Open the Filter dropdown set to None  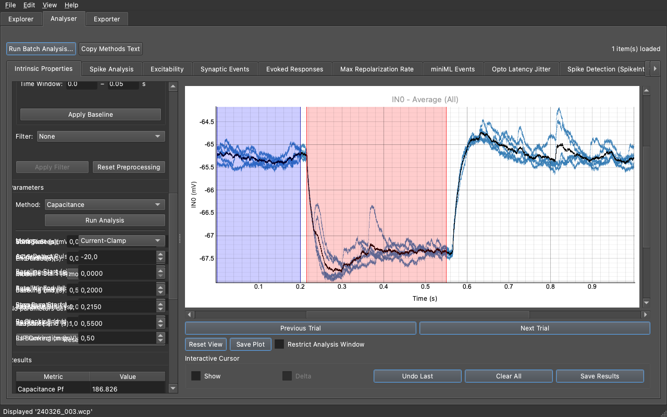(101, 136)
